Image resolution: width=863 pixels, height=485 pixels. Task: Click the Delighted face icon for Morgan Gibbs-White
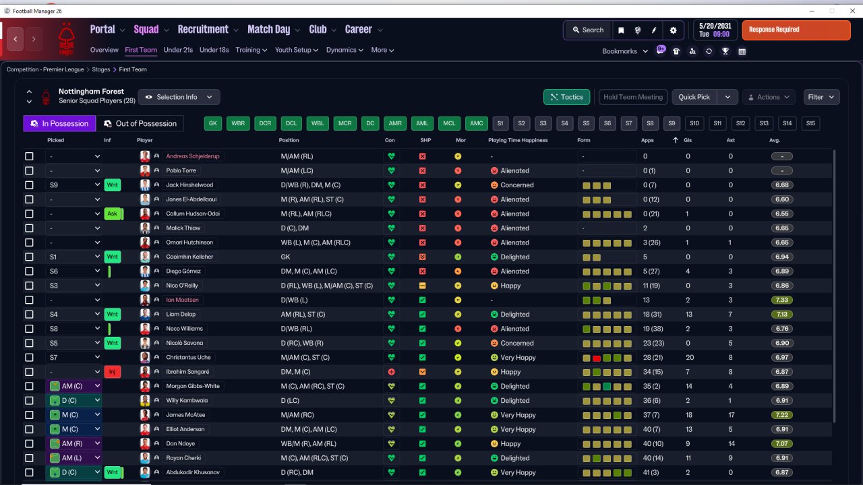494,387
